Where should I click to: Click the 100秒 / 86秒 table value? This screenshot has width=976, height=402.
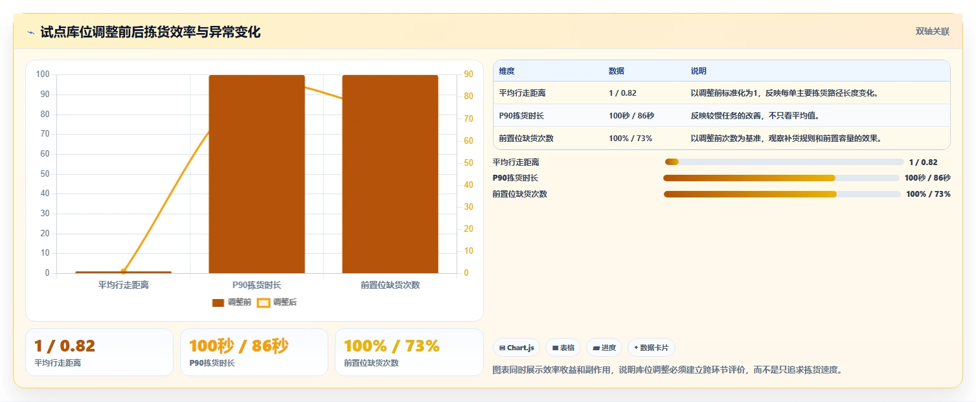631,116
